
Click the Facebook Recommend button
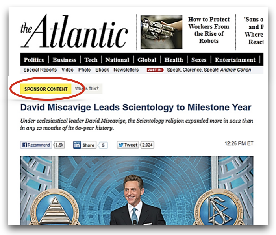coord(36,145)
